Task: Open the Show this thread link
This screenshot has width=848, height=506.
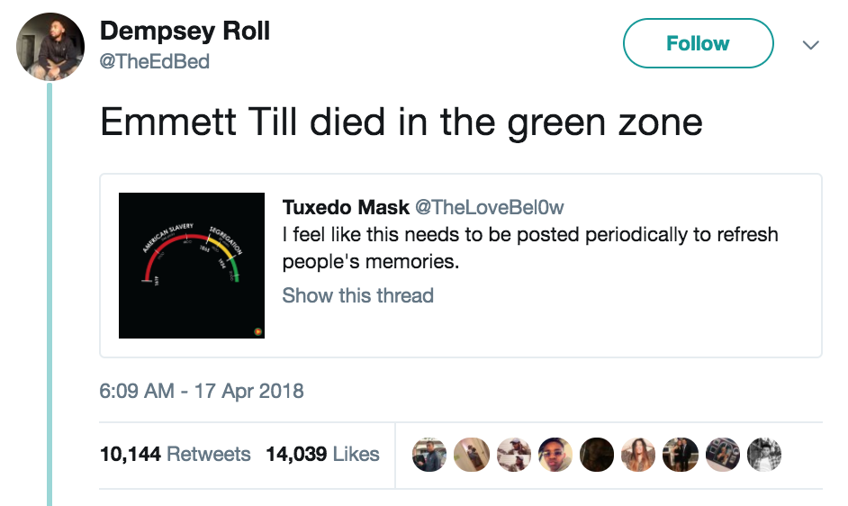Action: pos(357,295)
